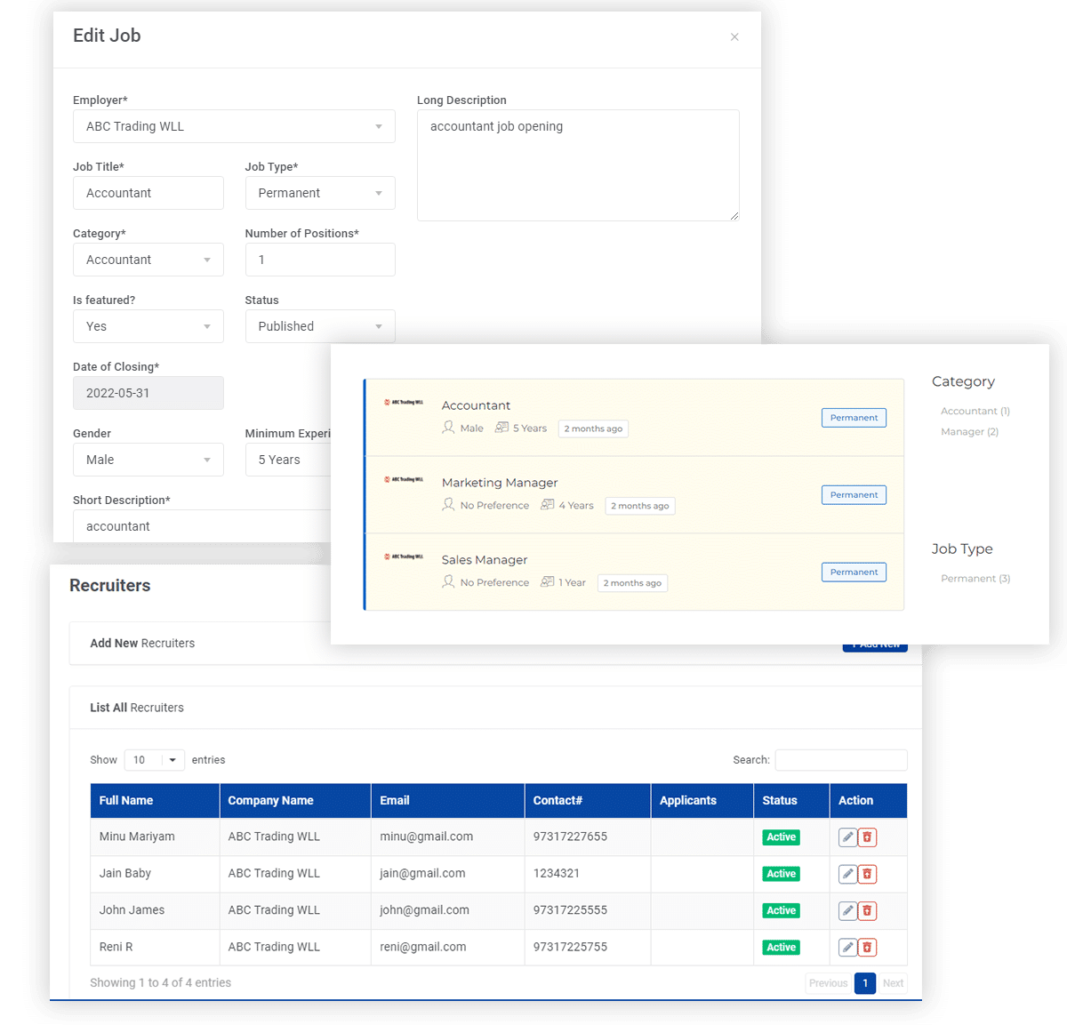Click edit pencil icon for Jain Baby

[x=847, y=874]
